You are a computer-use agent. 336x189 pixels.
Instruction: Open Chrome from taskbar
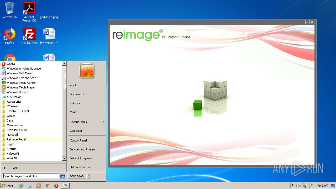(x=48, y=186)
